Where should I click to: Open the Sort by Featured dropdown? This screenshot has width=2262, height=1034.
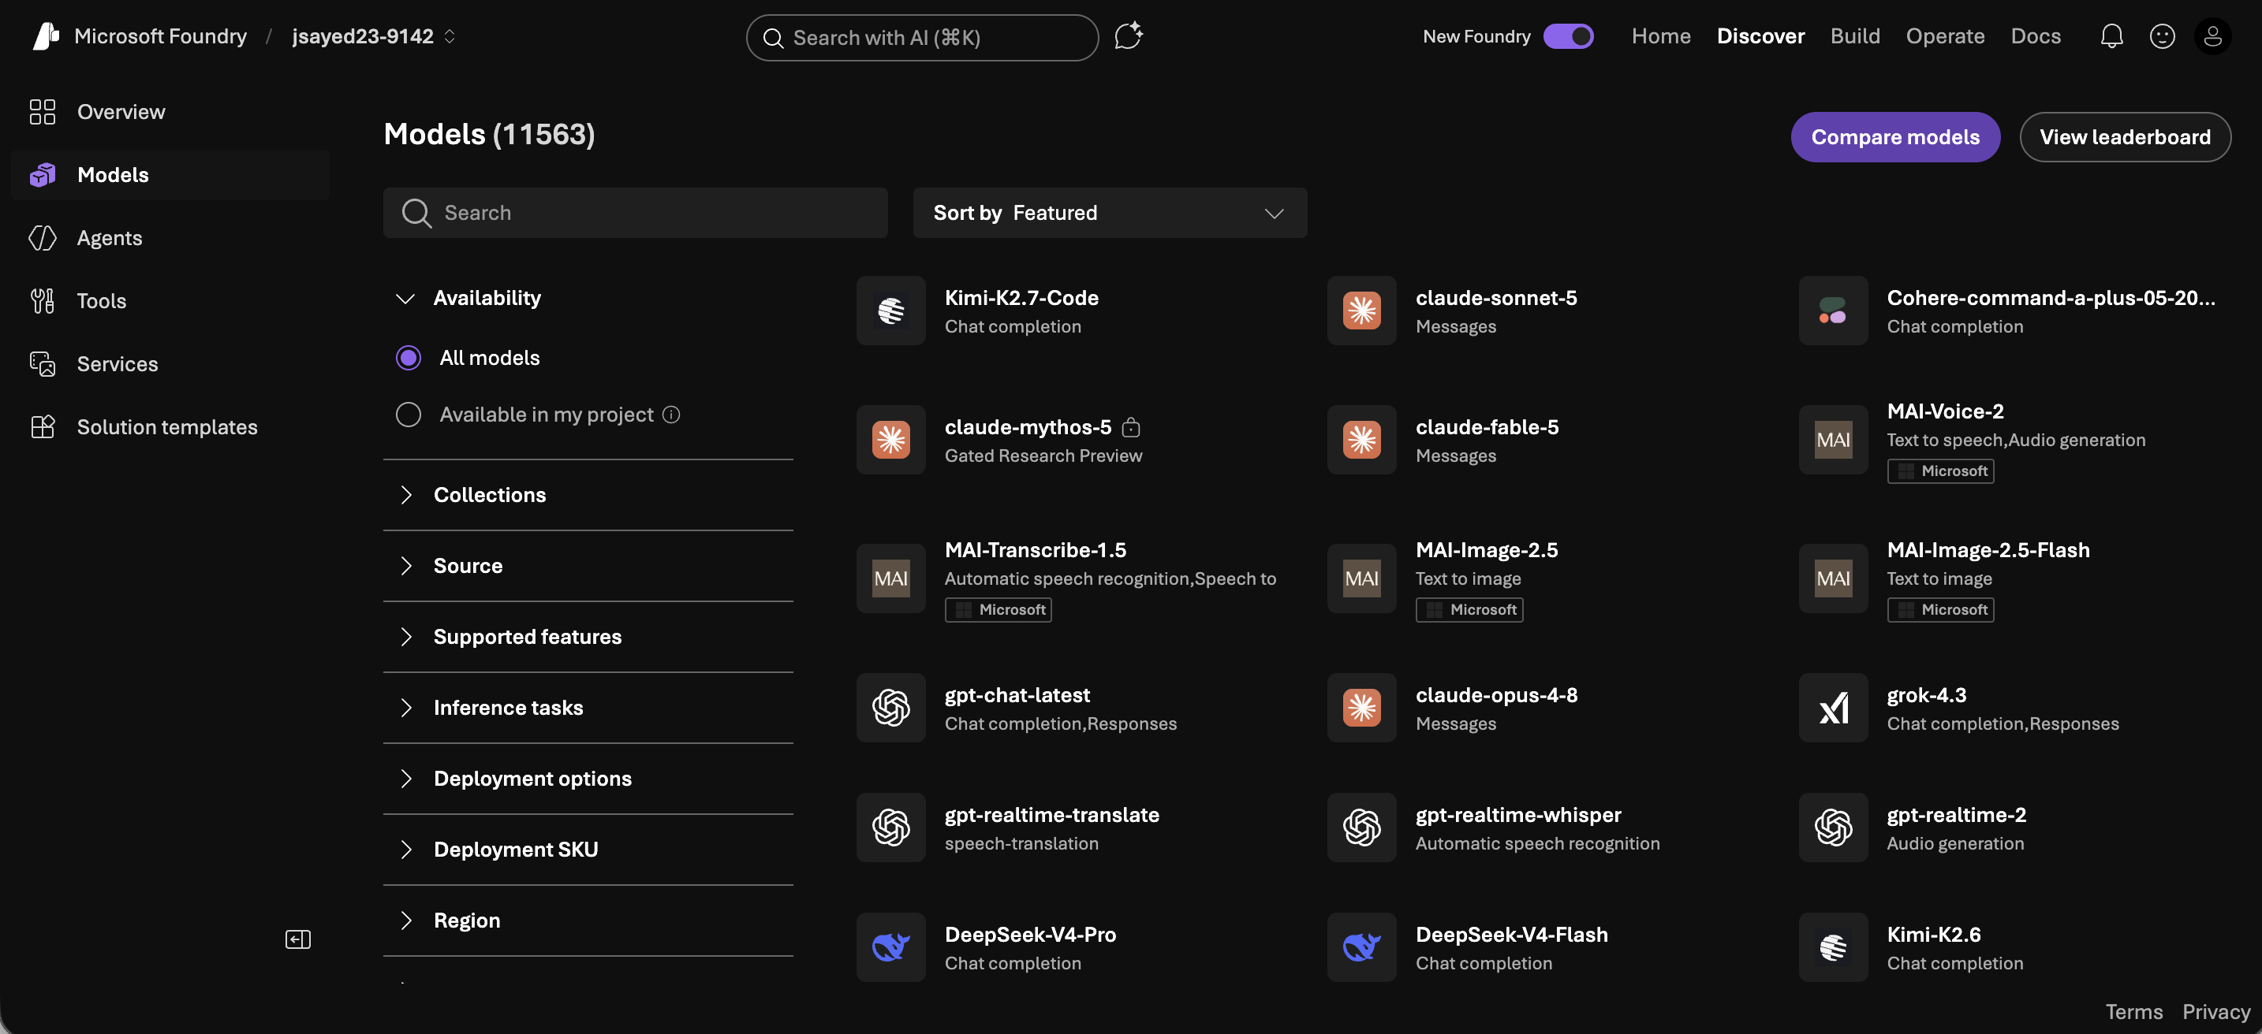click(1109, 213)
